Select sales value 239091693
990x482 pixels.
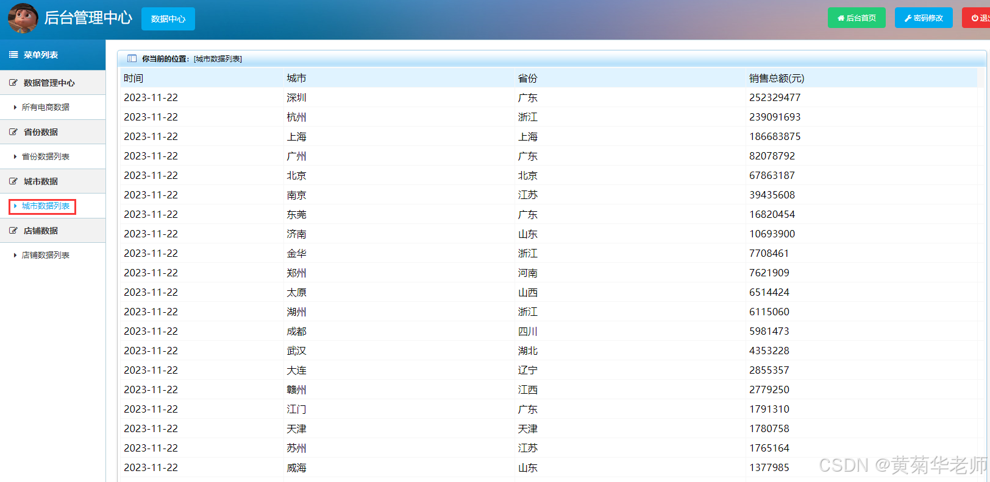[x=775, y=117]
